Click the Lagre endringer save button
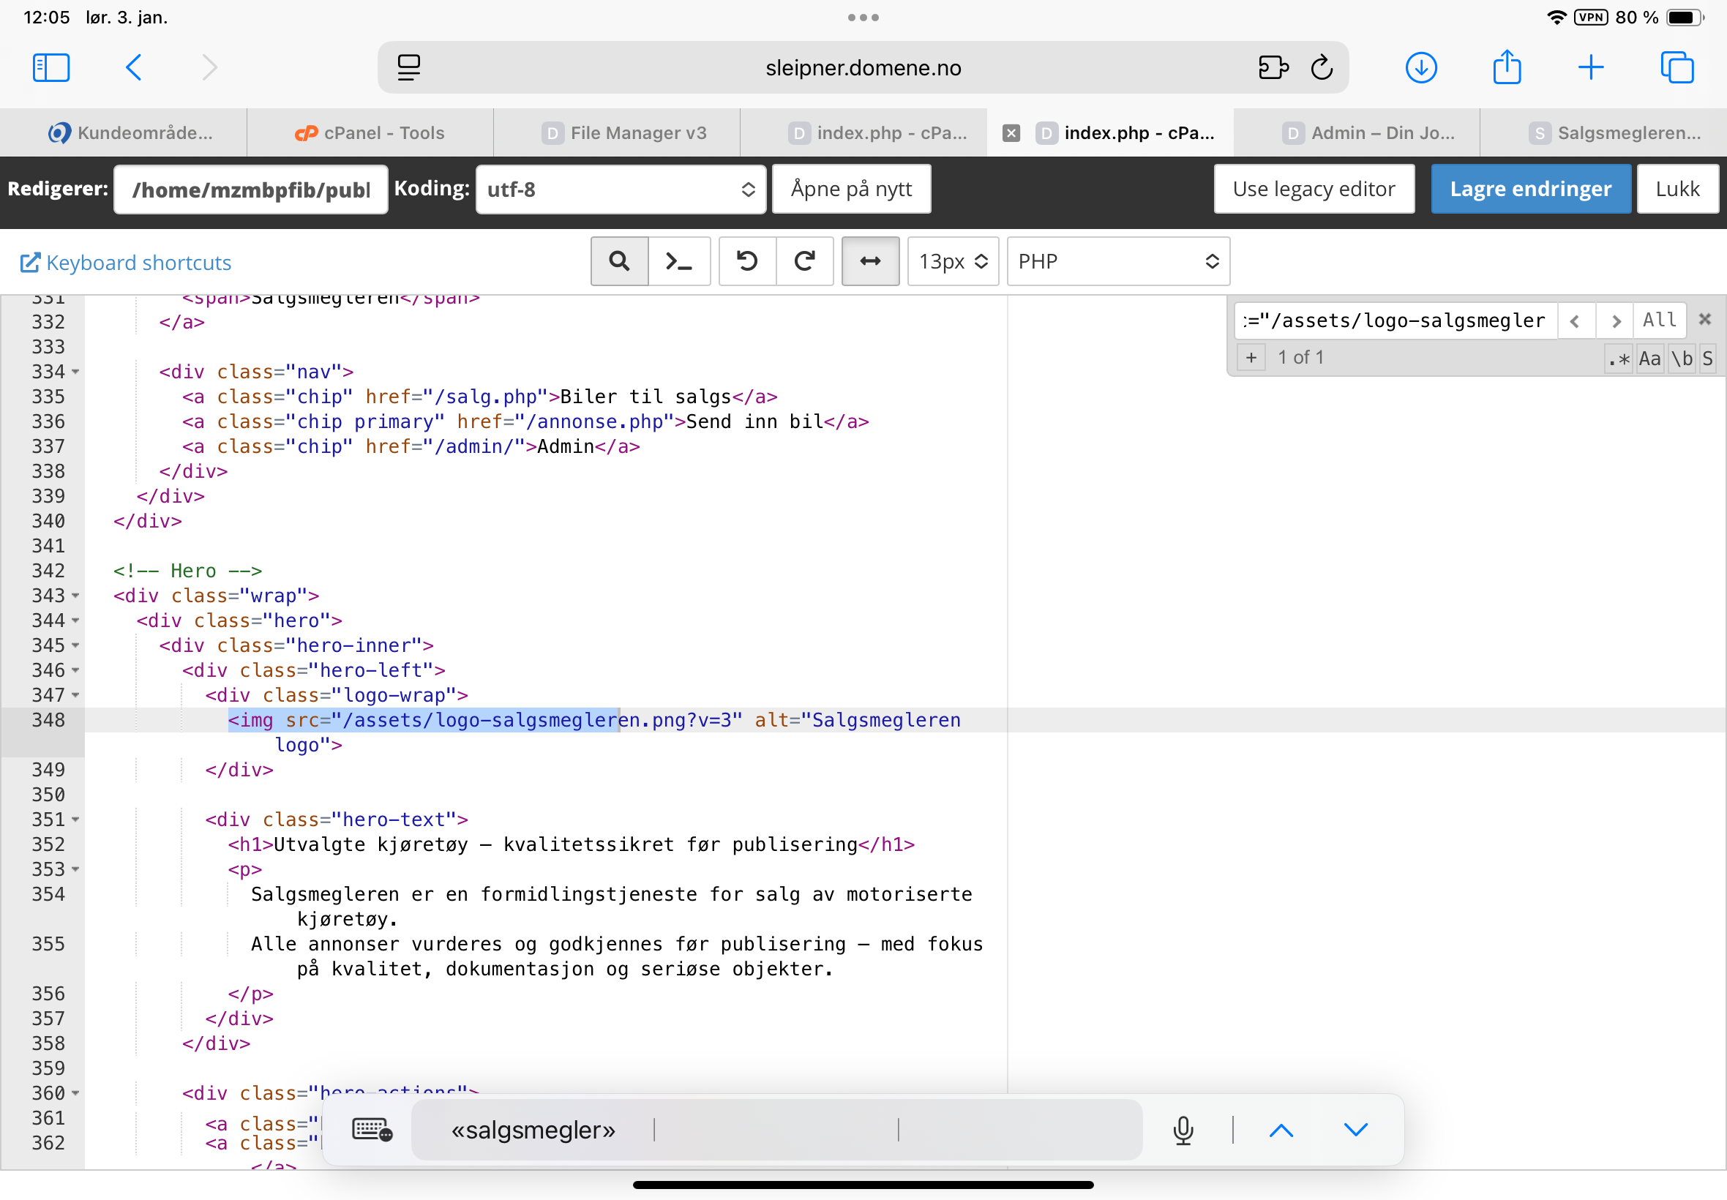 (1530, 189)
